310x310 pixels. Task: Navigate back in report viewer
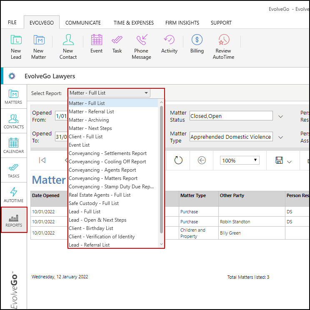click(202, 160)
